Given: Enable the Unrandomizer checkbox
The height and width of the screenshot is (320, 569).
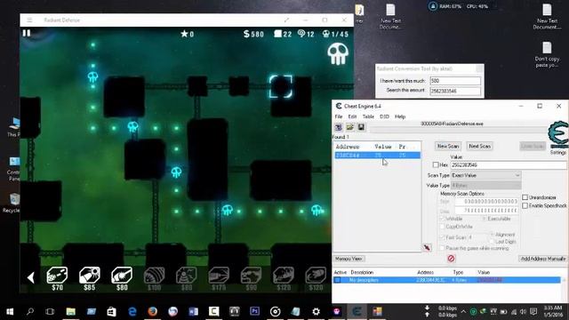Looking at the screenshot, I should pyautogui.click(x=525, y=197).
